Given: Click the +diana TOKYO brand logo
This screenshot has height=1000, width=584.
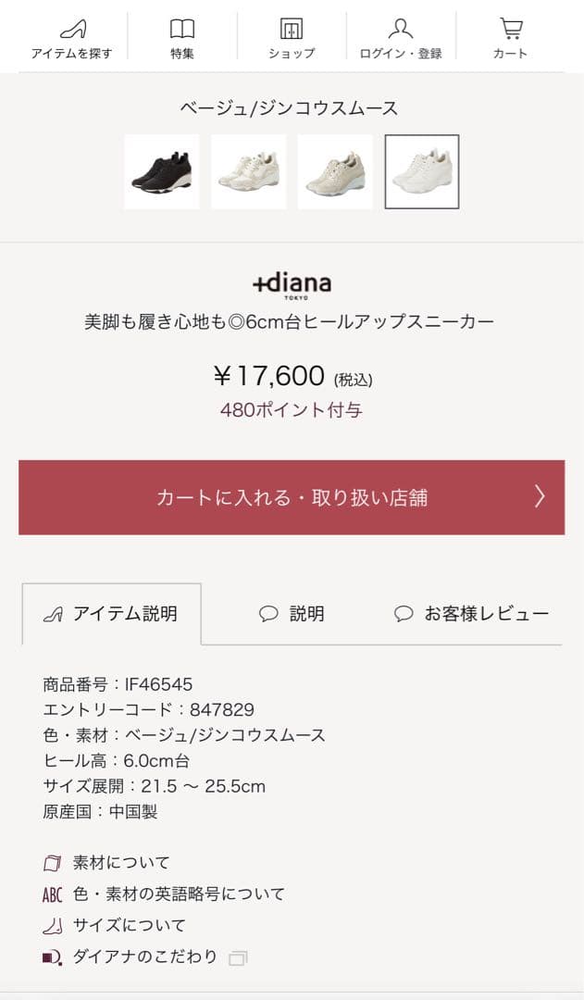Looking at the screenshot, I should pyautogui.click(x=292, y=284).
